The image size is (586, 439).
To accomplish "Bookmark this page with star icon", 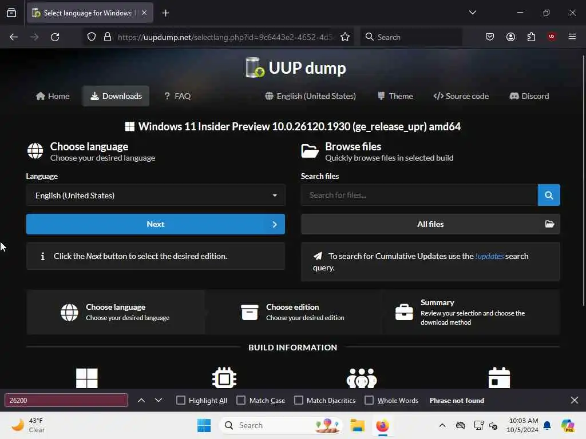I will [345, 37].
